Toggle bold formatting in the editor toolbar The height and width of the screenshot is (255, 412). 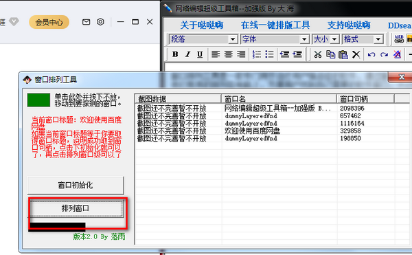click(175, 54)
